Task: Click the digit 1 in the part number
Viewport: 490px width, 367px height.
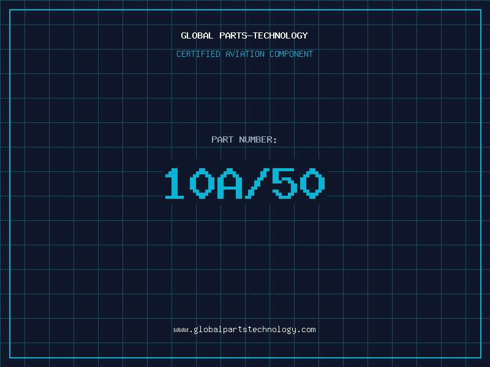Action: coord(175,183)
